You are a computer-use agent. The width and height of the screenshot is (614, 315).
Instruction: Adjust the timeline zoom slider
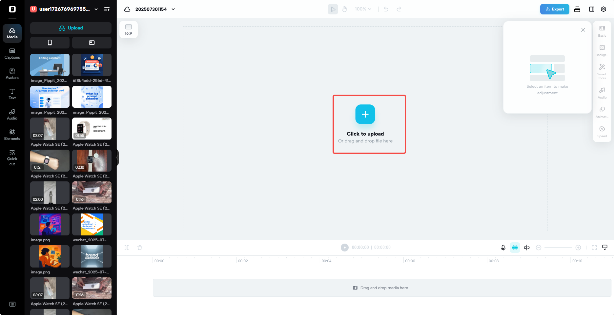(x=558, y=248)
